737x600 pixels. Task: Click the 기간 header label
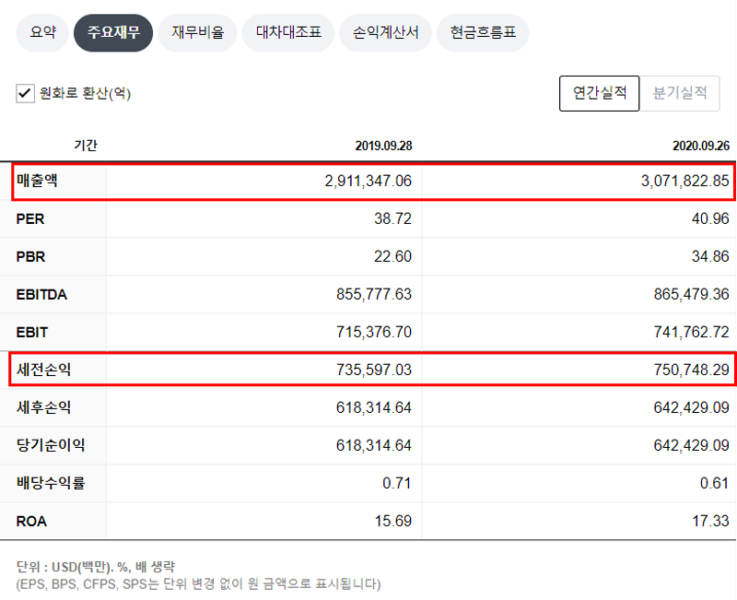pos(86,146)
